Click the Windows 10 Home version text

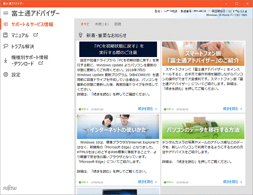click(x=226, y=15)
